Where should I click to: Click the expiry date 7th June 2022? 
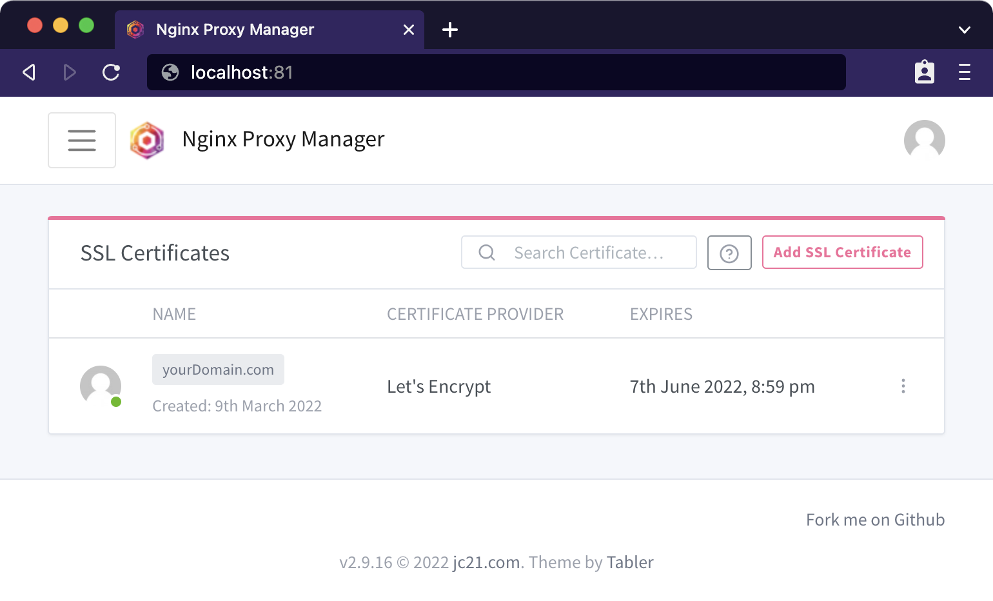click(722, 386)
